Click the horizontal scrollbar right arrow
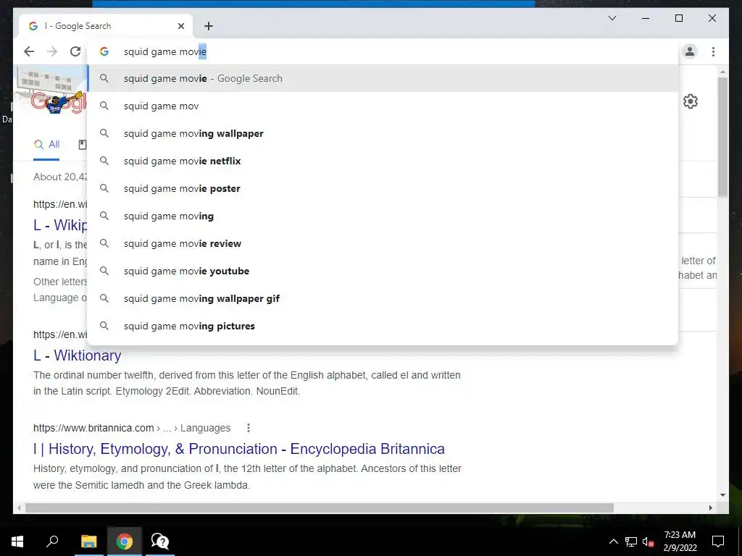 710,507
